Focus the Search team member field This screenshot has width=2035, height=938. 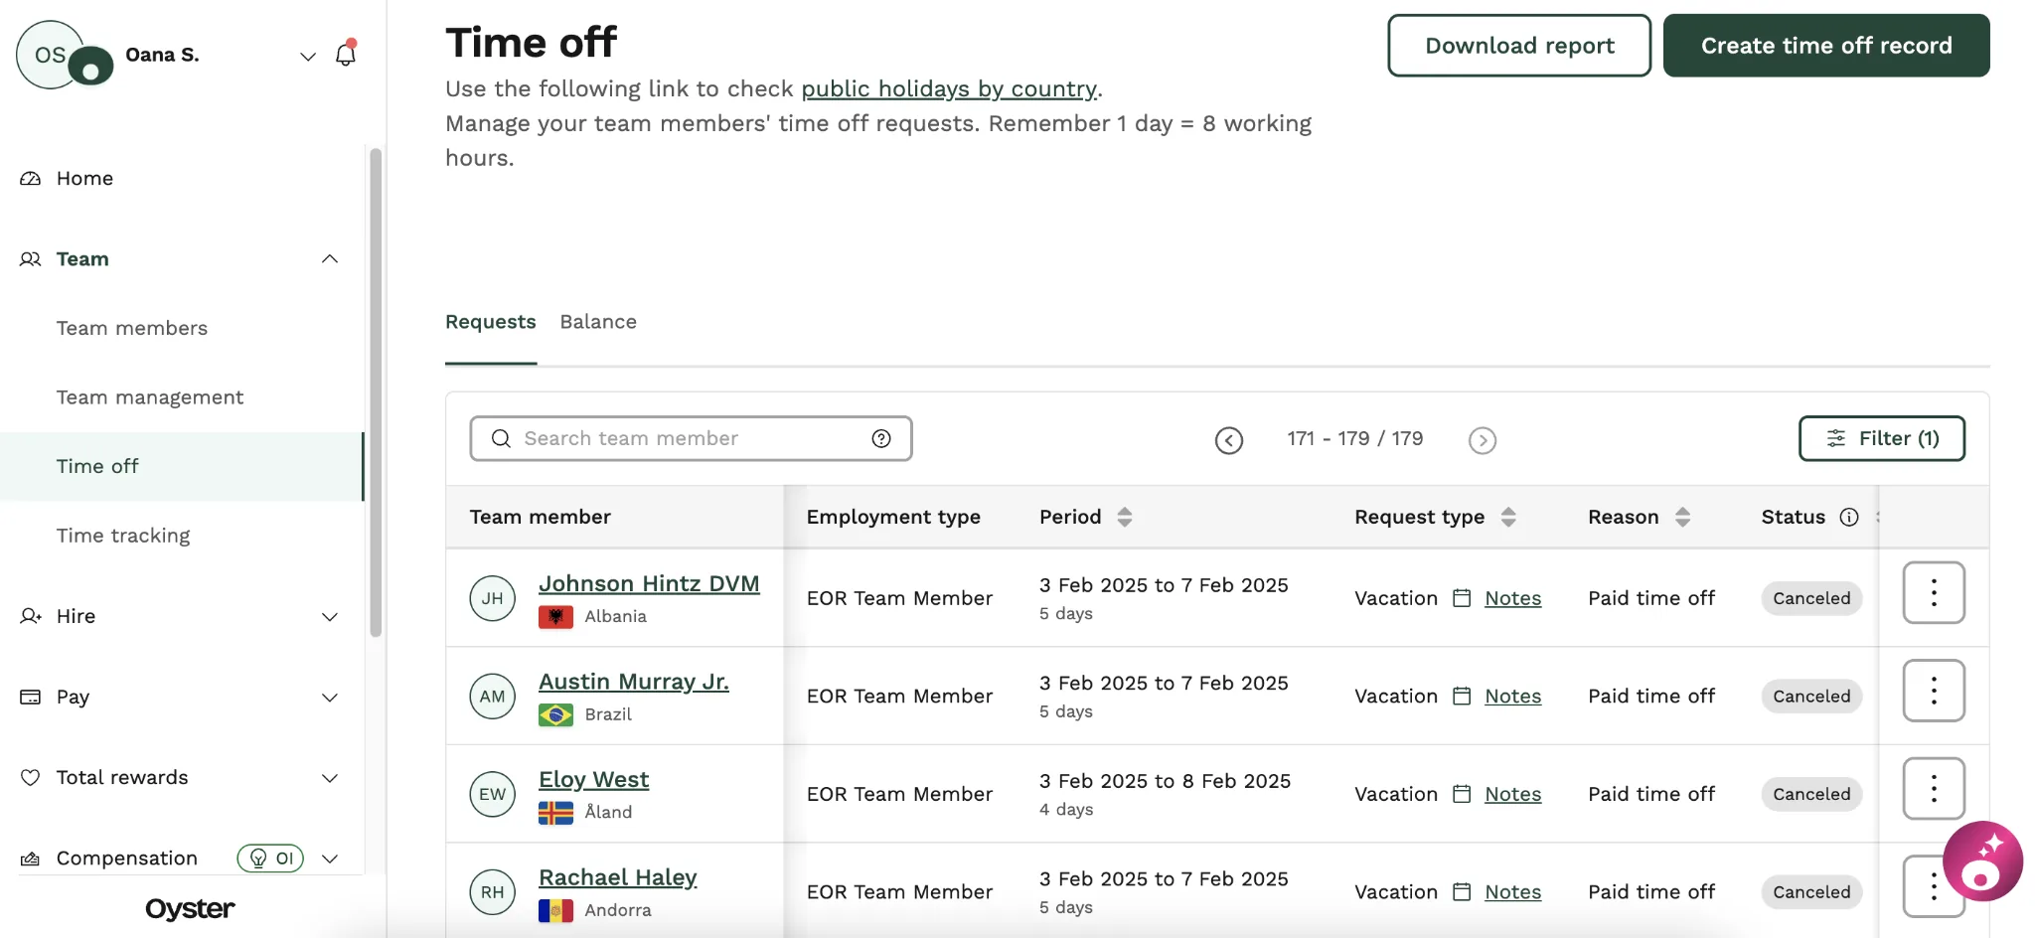(691, 438)
